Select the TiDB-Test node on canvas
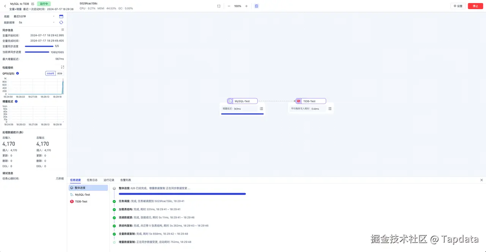Viewport: 486px width, 252px height. pos(311,101)
